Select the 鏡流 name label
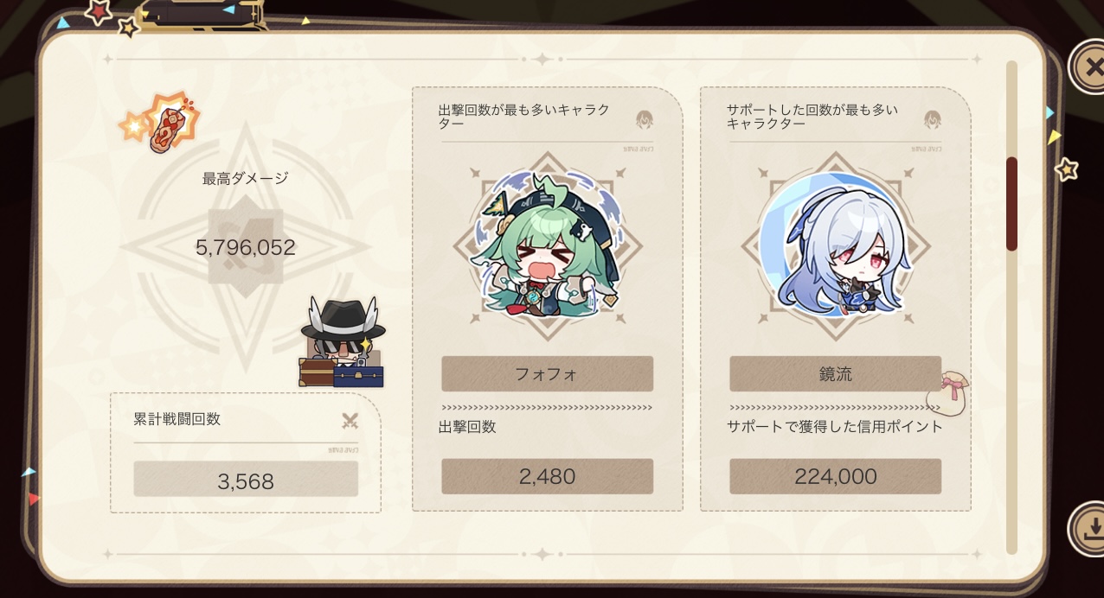Screen dimensions: 1104x598 [835, 374]
